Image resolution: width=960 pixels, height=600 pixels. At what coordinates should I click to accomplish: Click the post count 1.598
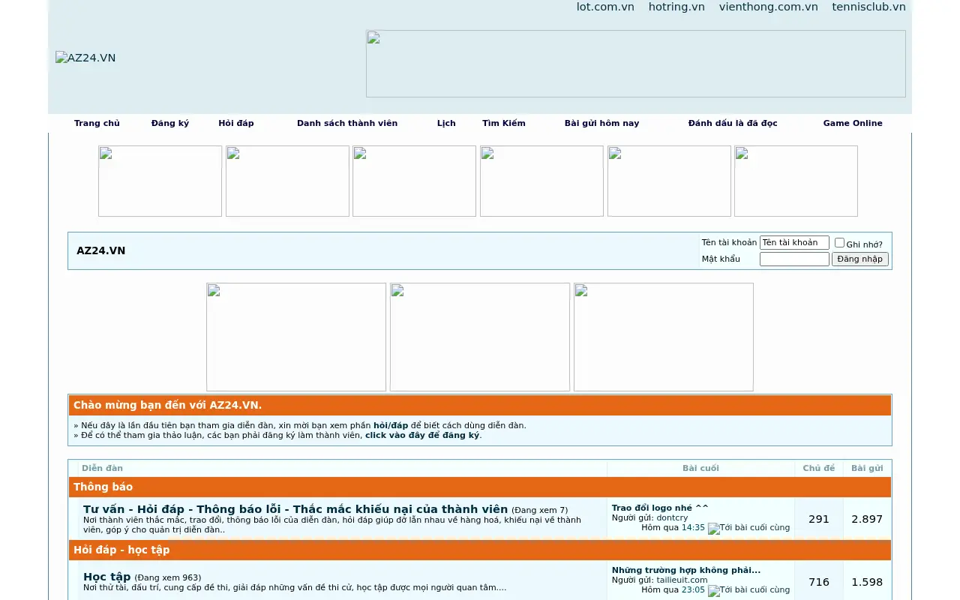[867, 582]
